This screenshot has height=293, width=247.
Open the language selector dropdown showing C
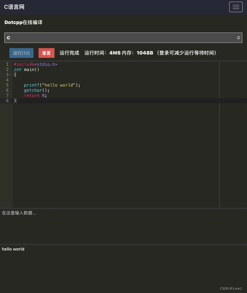[123, 38]
